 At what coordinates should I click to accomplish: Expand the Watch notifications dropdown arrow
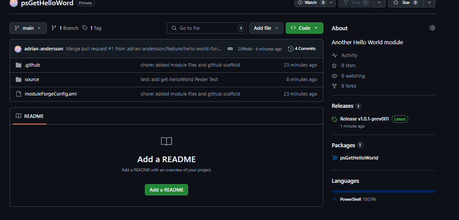pyautogui.click(x=331, y=3)
